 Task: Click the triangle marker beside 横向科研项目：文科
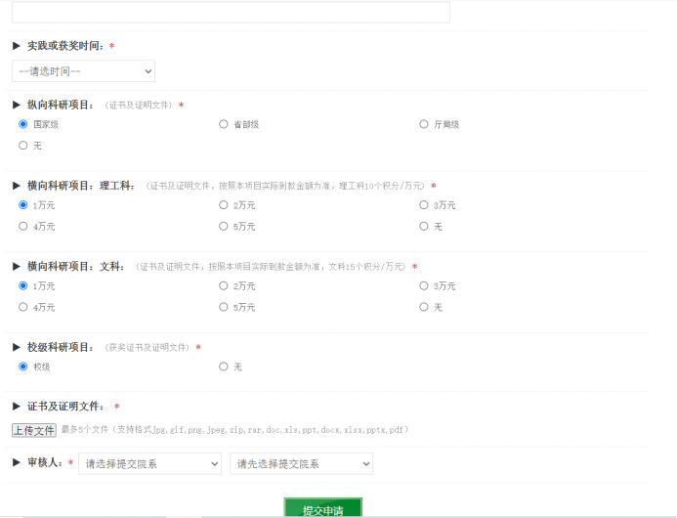coord(17,267)
